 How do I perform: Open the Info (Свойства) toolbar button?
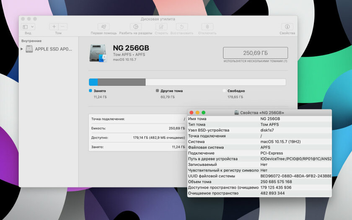pos(287,27)
